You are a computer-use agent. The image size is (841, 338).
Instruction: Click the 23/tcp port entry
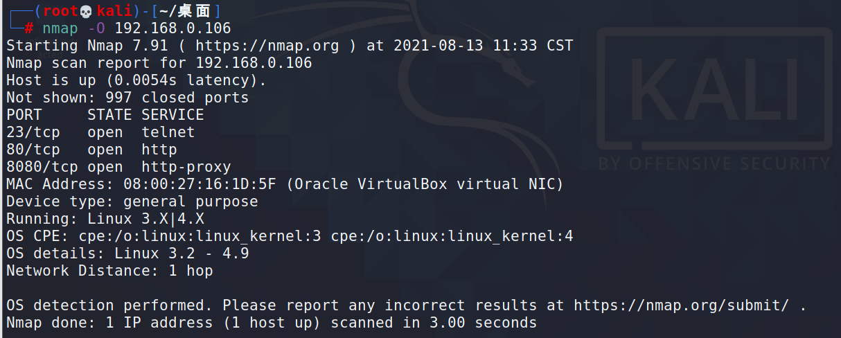pyautogui.click(x=33, y=132)
